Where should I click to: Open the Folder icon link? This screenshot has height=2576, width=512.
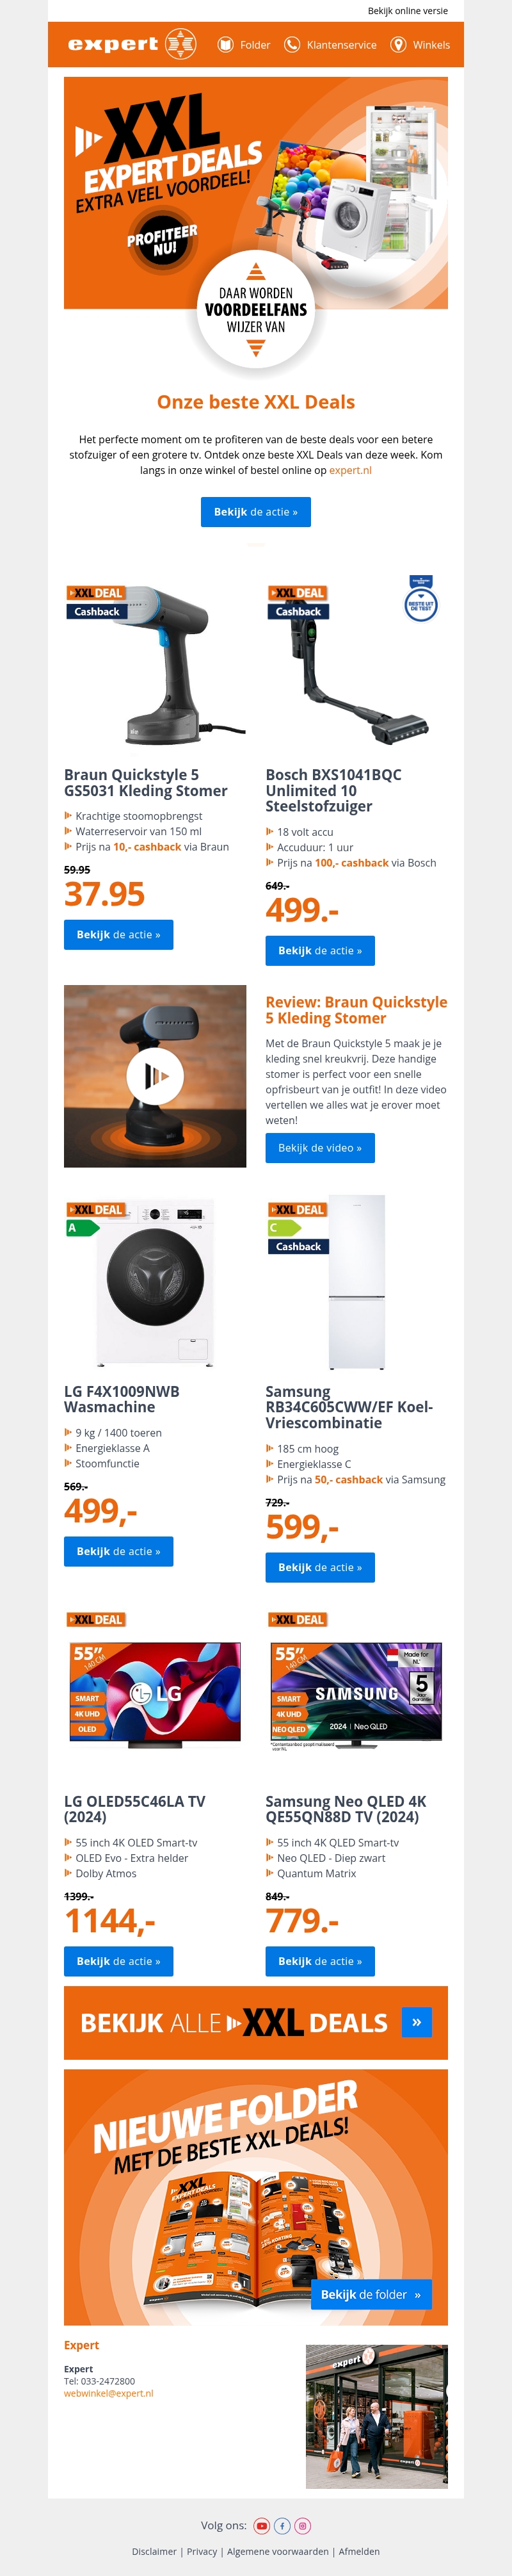(226, 44)
